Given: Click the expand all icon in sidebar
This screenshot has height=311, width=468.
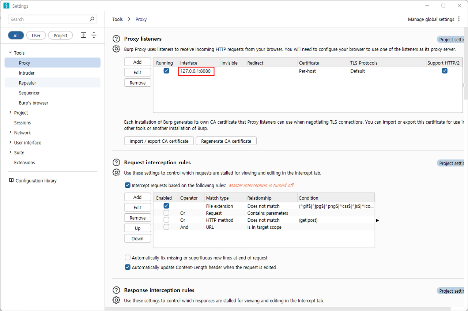Looking at the screenshot, I should [84, 35].
